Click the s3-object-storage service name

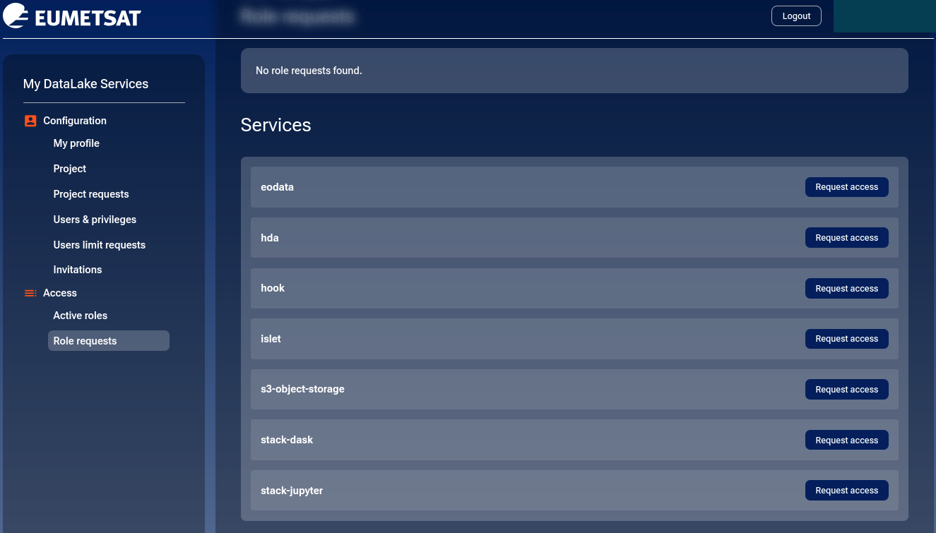point(302,389)
